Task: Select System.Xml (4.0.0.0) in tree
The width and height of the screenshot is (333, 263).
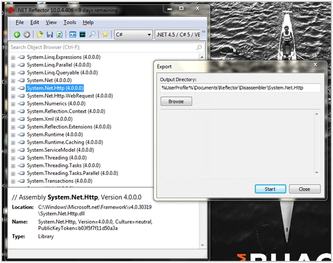Action: (x=50, y=119)
